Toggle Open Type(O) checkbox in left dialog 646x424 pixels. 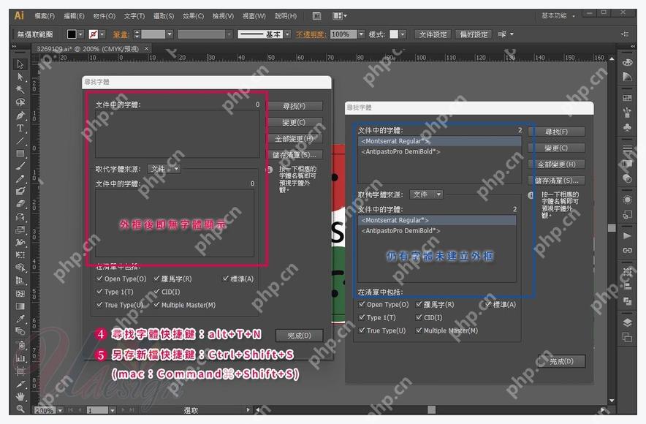click(99, 279)
